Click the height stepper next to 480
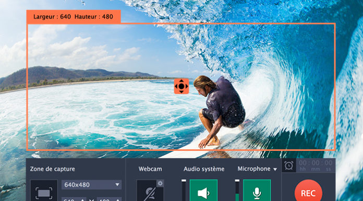The height and width of the screenshot is (201, 363). 118,199
